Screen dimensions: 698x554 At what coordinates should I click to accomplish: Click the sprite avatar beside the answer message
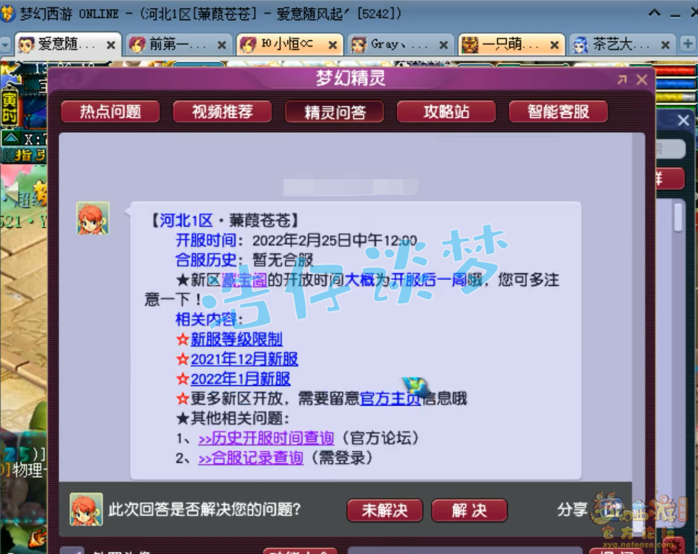click(x=93, y=218)
